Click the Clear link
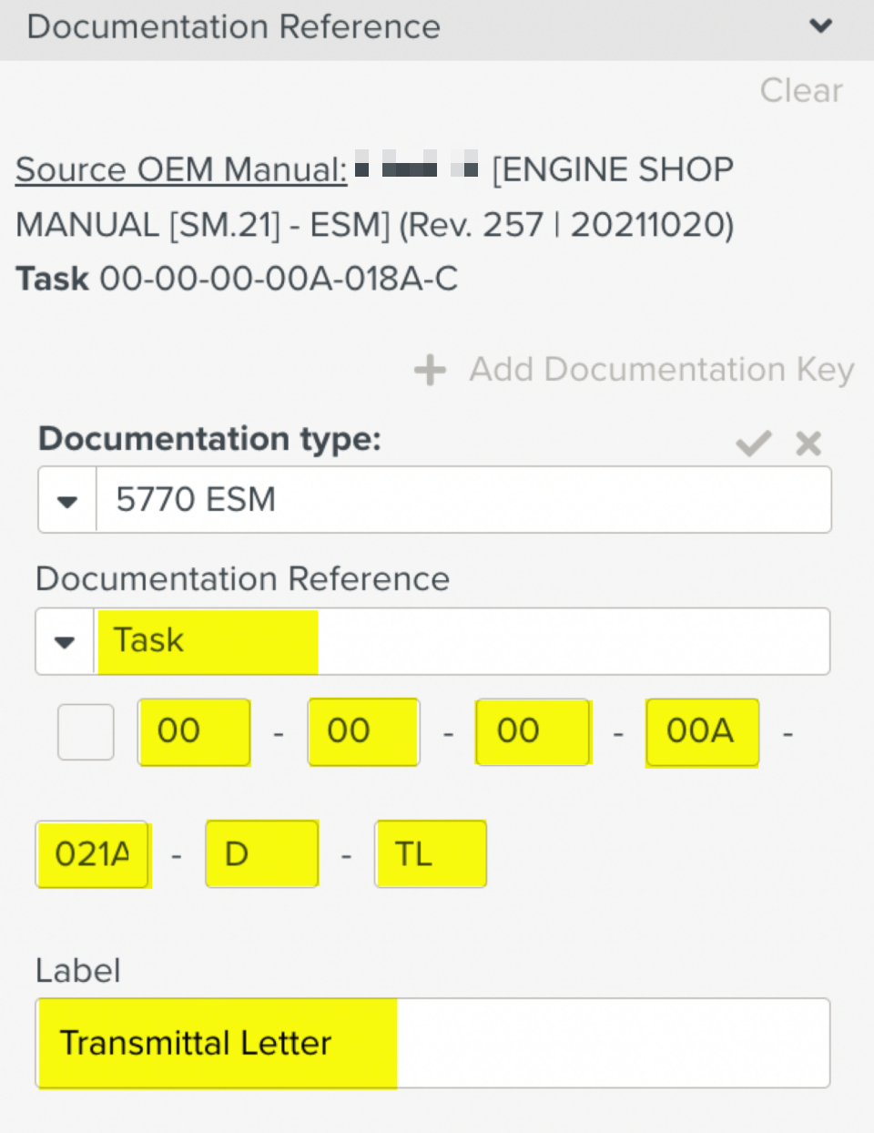 point(801,90)
